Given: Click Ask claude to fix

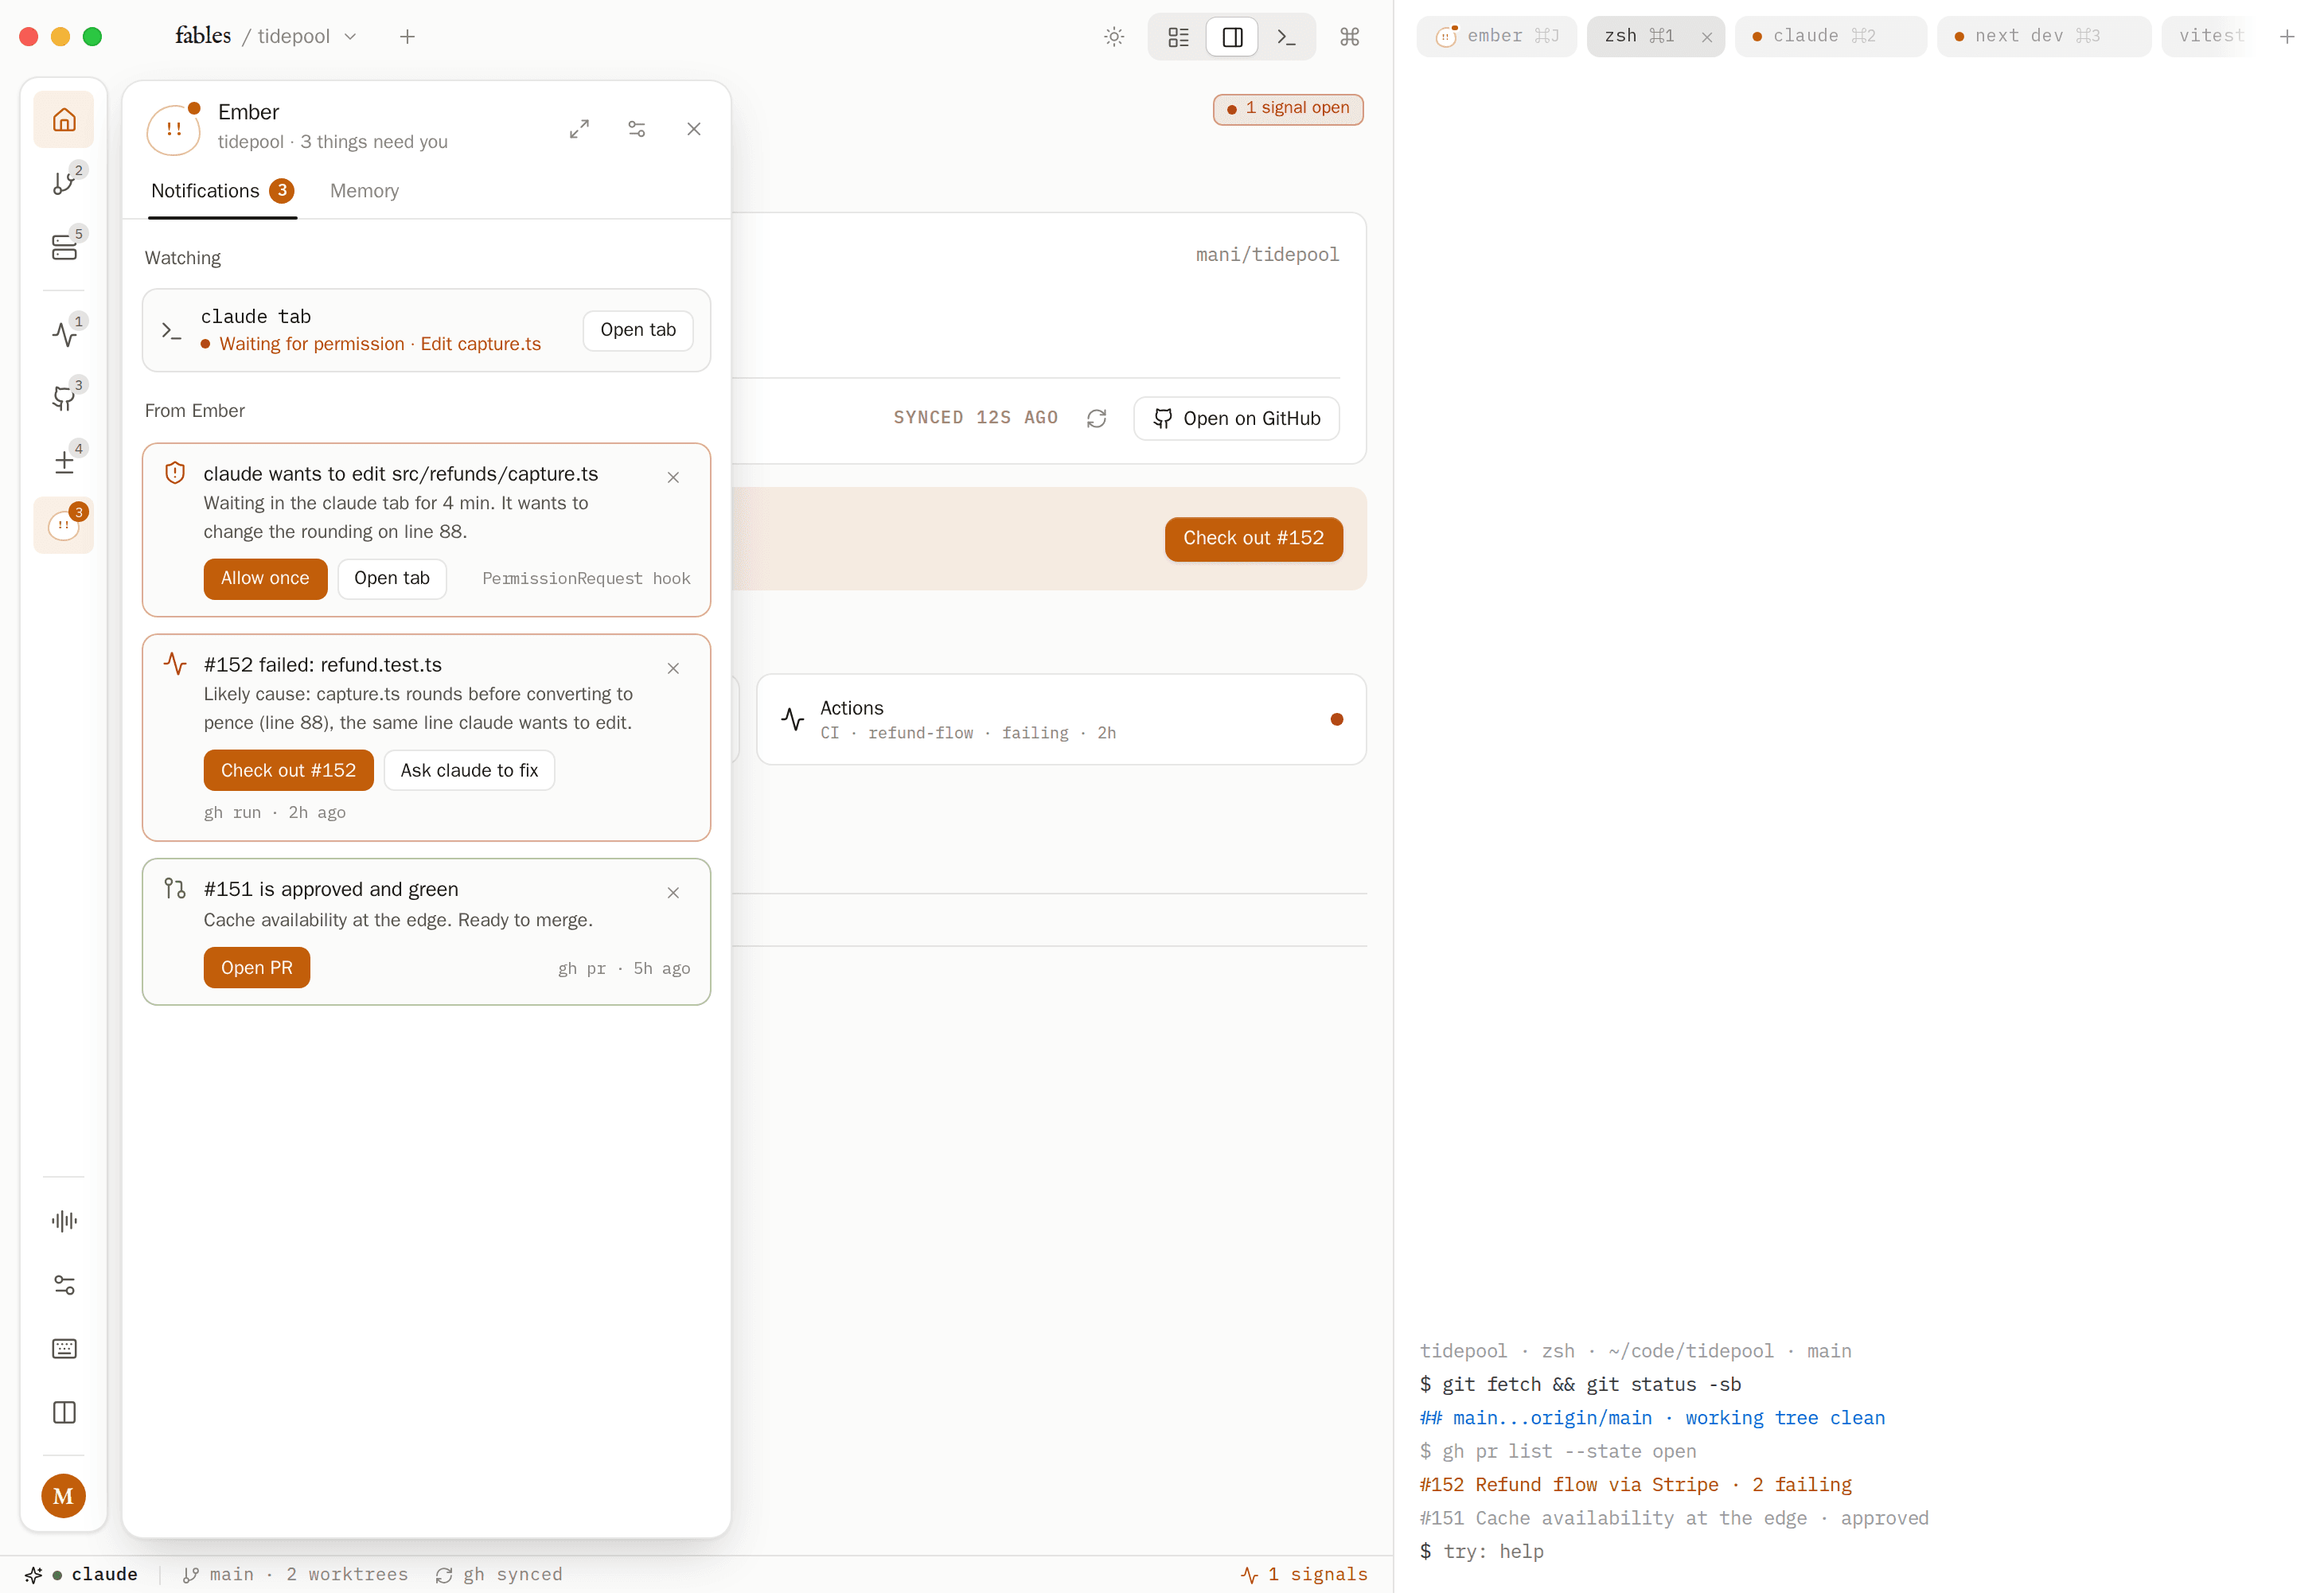Looking at the screenshot, I should pyautogui.click(x=469, y=770).
